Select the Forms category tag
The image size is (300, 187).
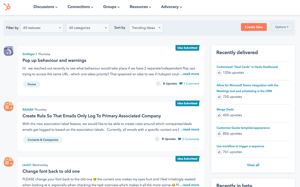31,84
